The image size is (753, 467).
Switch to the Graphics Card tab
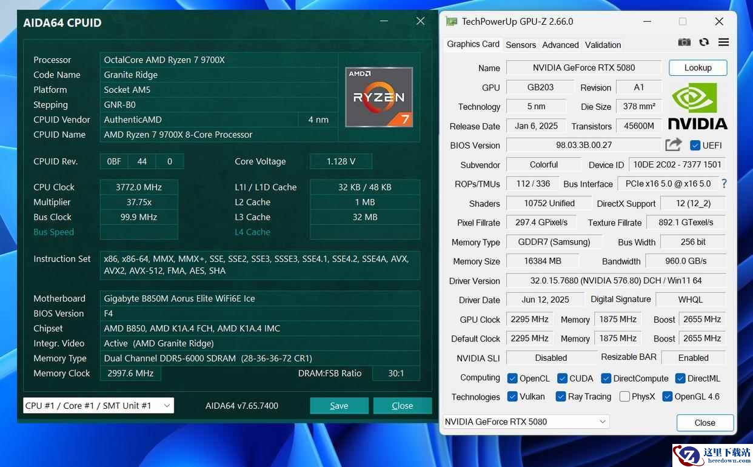pos(473,44)
